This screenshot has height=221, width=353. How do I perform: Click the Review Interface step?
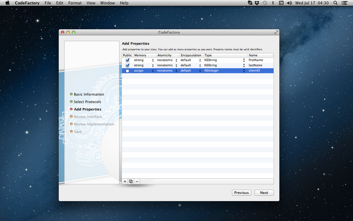(x=88, y=117)
